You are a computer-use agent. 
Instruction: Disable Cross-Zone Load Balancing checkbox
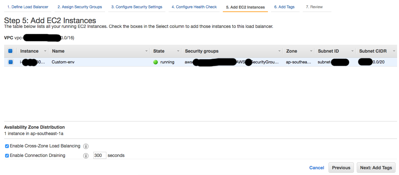(7, 146)
